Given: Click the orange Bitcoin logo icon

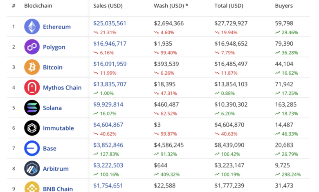Looking at the screenshot, I should (32, 67).
